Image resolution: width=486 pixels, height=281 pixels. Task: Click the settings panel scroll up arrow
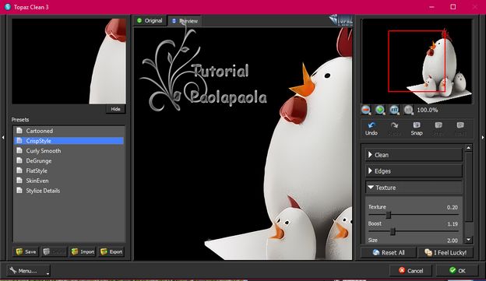click(x=469, y=148)
